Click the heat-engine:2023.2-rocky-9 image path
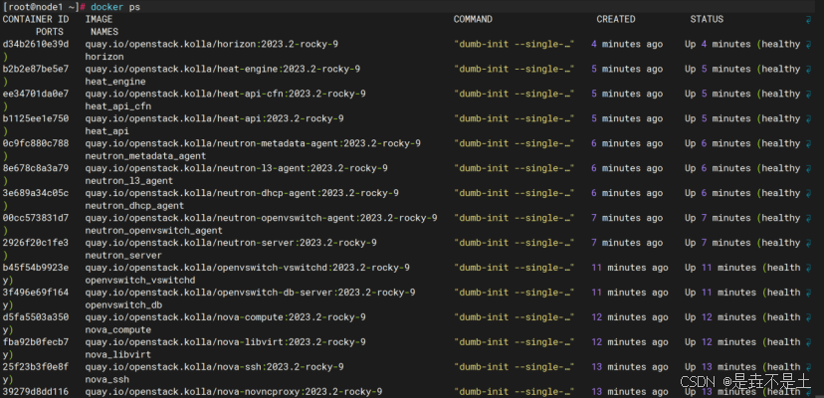 (x=223, y=69)
